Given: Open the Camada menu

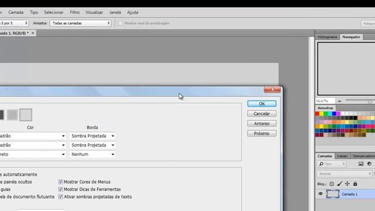Looking at the screenshot, I should coord(16,12).
